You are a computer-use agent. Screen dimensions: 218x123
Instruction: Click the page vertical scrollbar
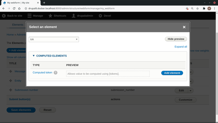coord(217,74)
